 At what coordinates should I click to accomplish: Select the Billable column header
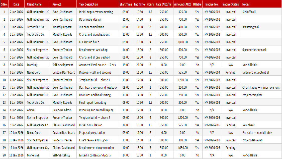click(197, 4)
